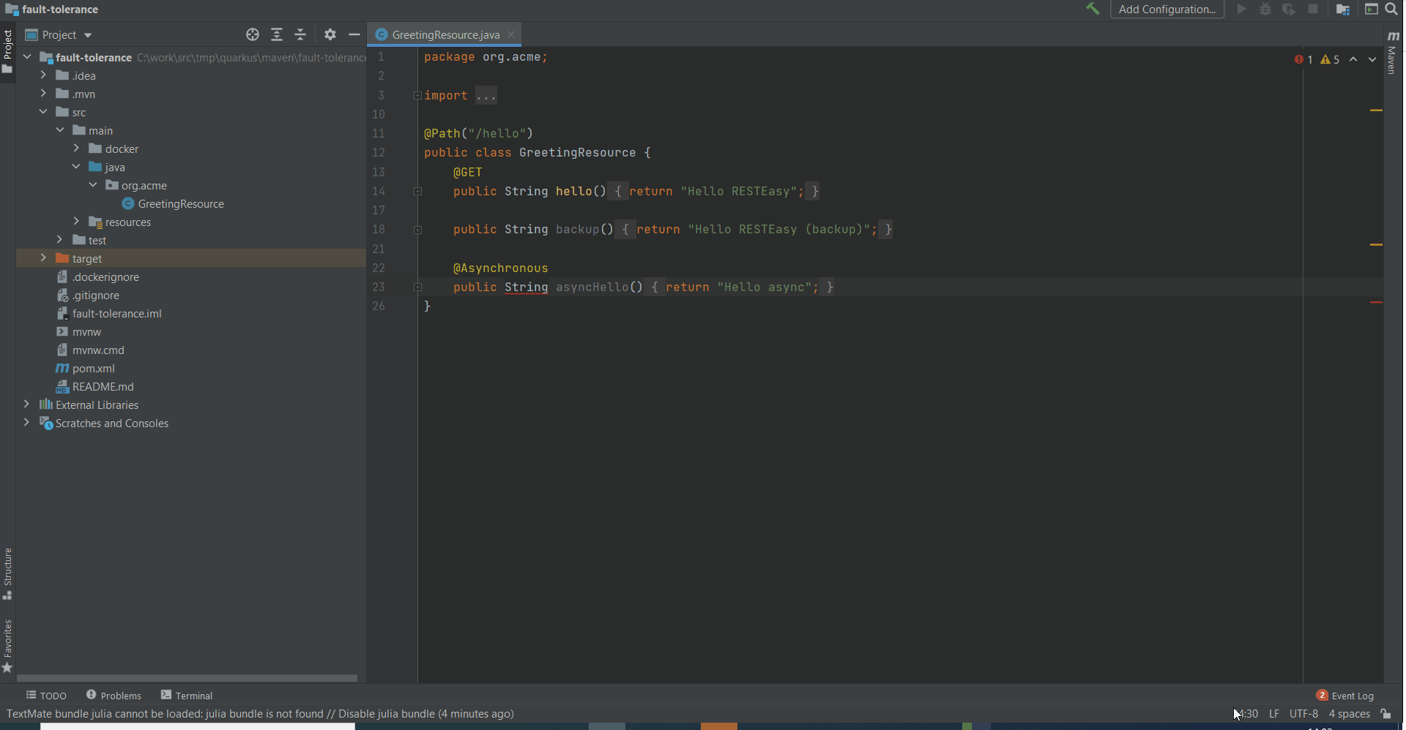Viewport: 1406px width, 730px height.
Task: Click the locate in project crosshair icon
Action: pyautogui.click(x=253, y=34)
